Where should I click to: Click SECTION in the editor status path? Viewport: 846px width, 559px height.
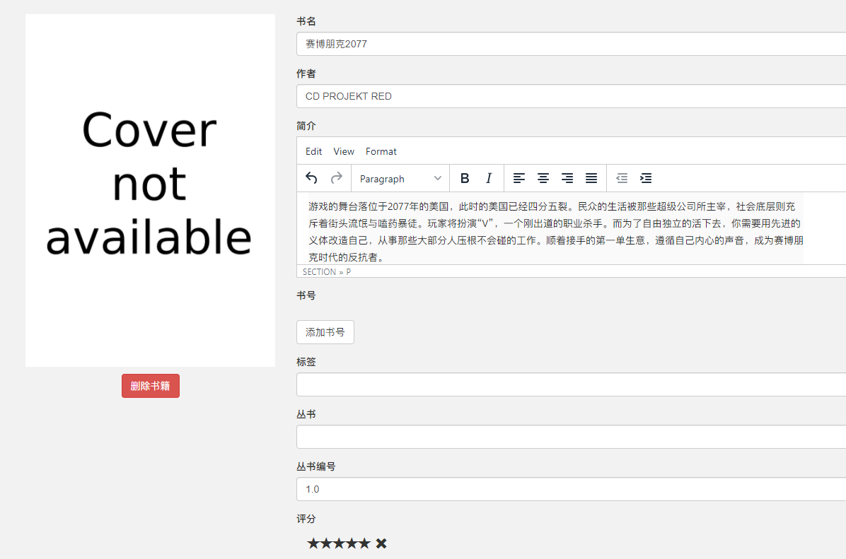tap(320, 271)
